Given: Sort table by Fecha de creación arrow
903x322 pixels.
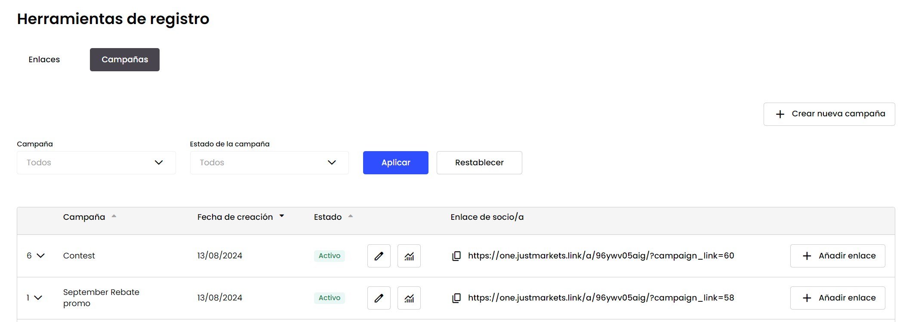Looking at the screenshot, I should 282,216.
